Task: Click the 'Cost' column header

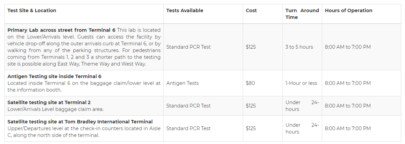Action: [x=251, y=10]
